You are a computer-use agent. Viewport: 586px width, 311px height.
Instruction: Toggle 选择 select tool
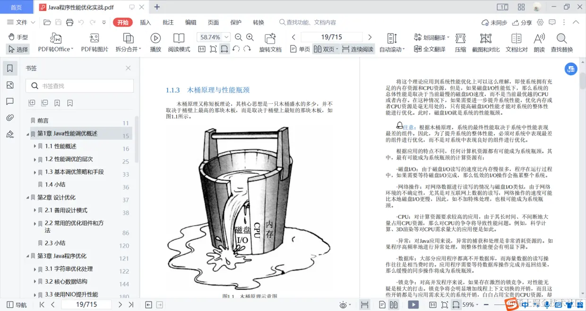pyautogui.click(x=18, y=49)
